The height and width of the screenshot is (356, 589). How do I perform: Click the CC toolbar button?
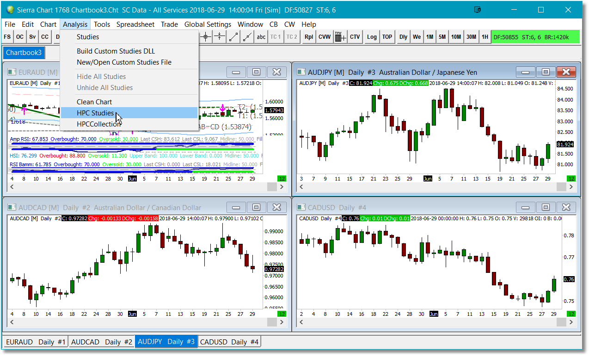pyautogui.click(x=45, y=37)
